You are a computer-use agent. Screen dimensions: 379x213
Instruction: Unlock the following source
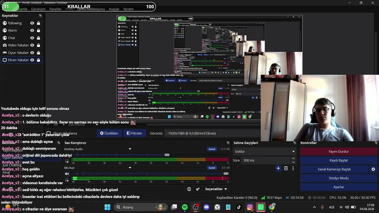pos(38,23)
